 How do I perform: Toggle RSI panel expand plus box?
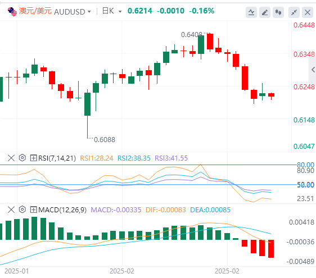(x=33, y=158)
